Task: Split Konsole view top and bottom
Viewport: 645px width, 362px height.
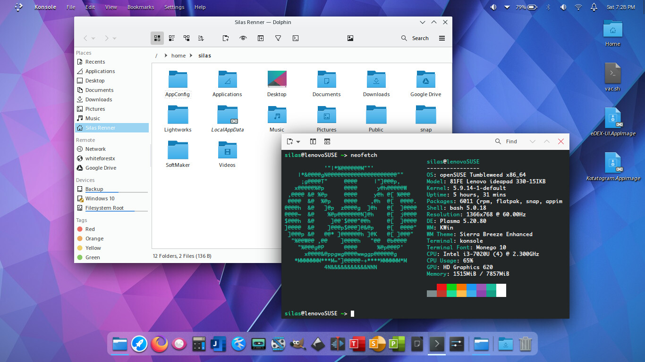Action: pyautogui.click(x=327, y=141)
